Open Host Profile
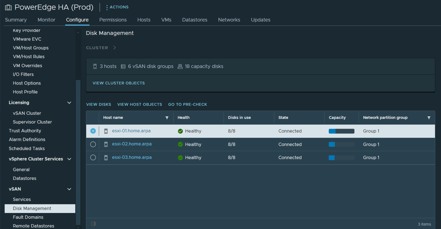Viewport: 441px width, 229px height. 25,92
